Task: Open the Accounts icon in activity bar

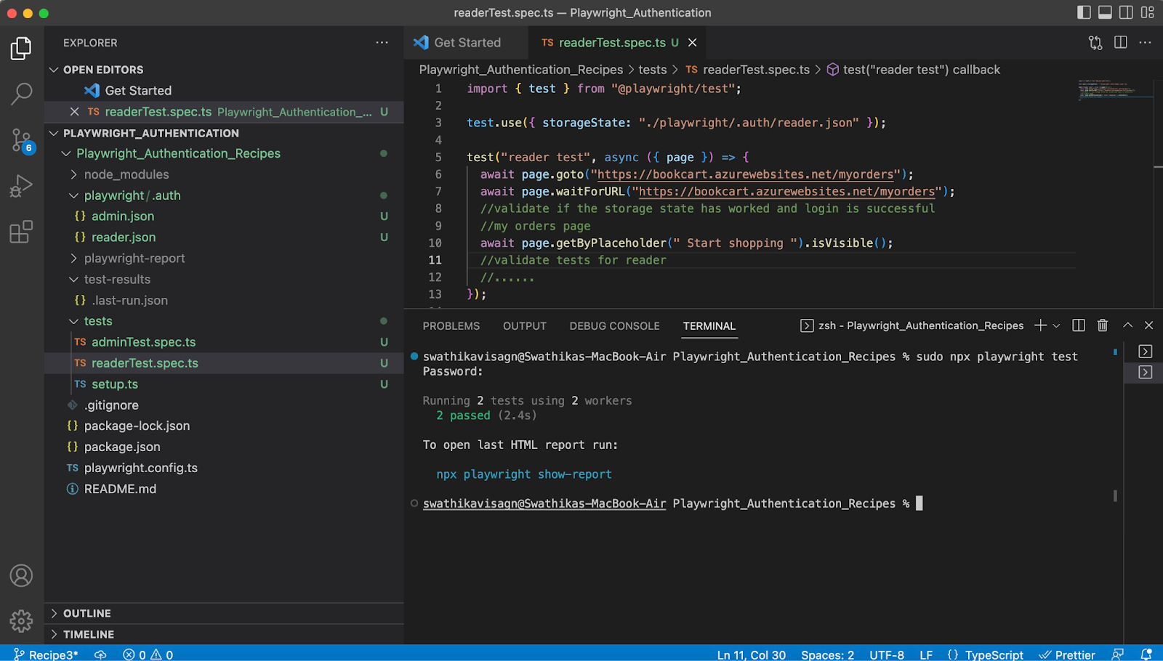Action: [x=21, y=576]
